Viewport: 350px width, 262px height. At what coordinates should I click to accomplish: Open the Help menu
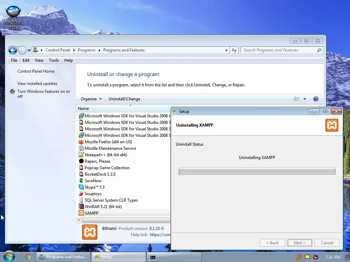68,60
